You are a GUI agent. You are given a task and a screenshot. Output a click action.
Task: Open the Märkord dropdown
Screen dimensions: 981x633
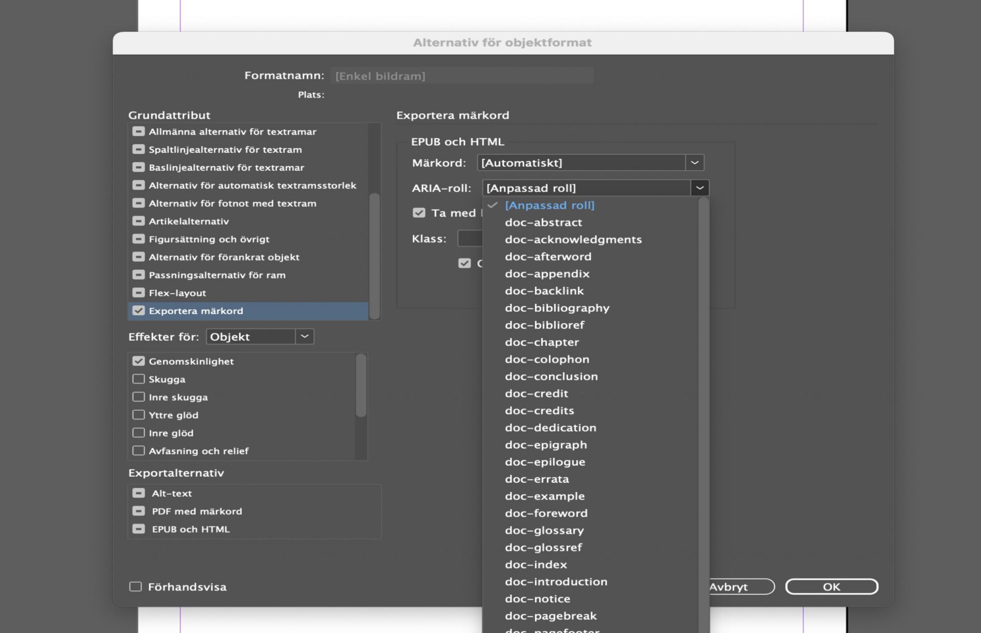point(694,162)
